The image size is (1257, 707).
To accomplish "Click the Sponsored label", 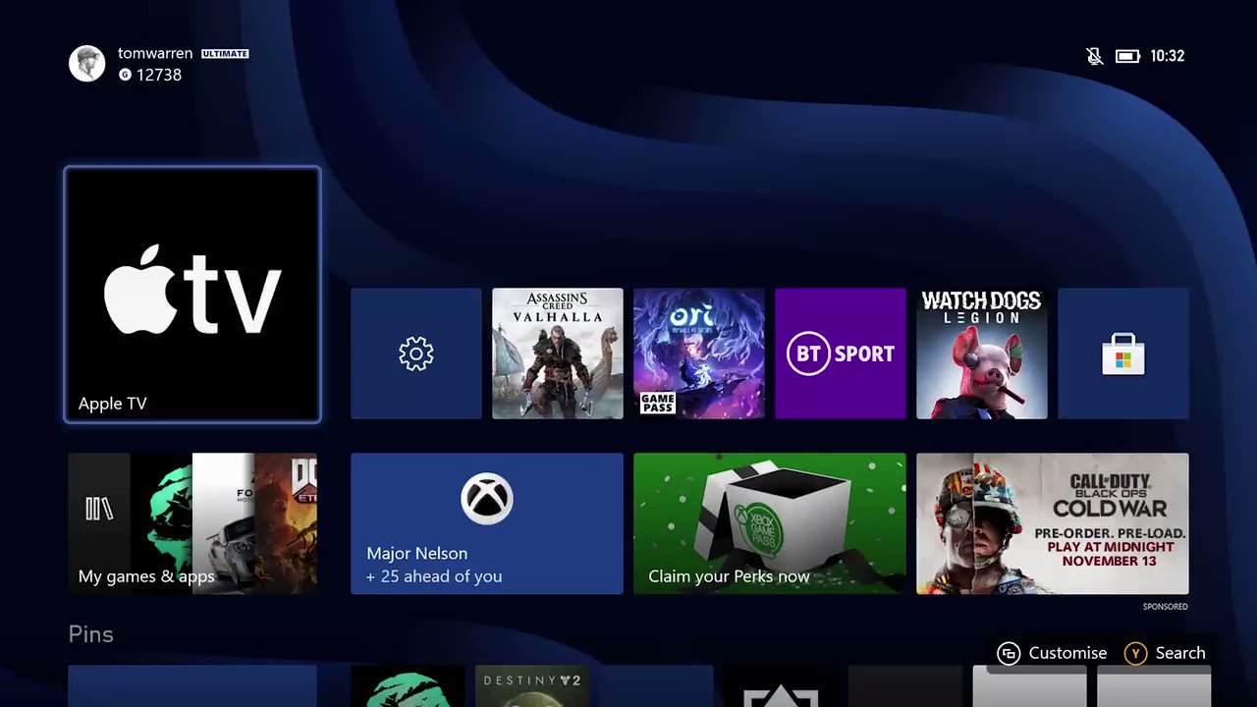I will pos(1166,607).
